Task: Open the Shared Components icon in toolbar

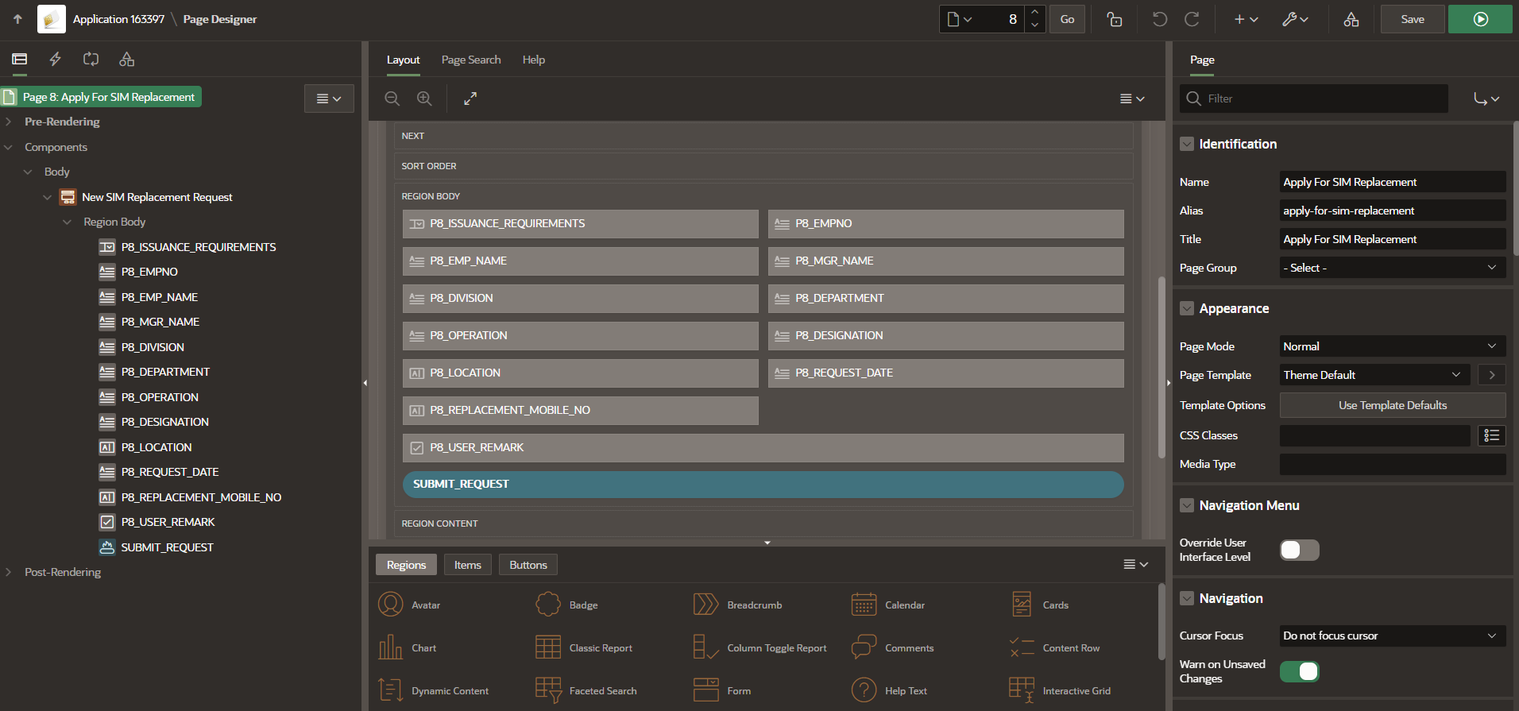Action: tap(1351, 19)
